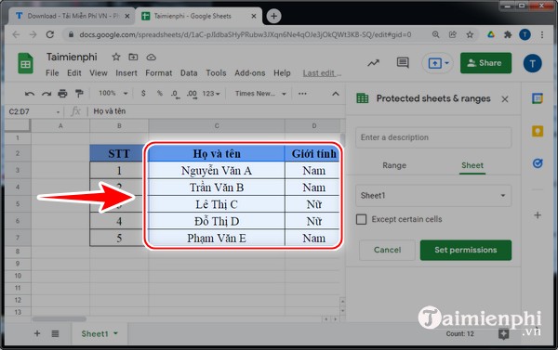Select the Paint format tool
Viewport: 558px width, 350px height.
(x=79, y=94)
